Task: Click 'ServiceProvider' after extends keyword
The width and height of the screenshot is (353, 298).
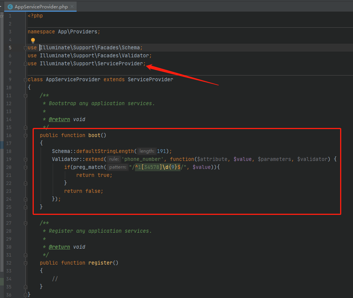Action: coord(151,79)
